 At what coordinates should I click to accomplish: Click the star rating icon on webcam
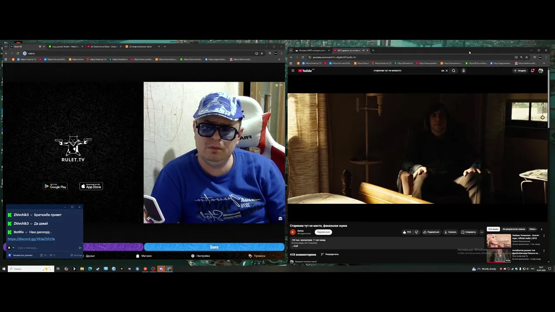coord(277,85)
